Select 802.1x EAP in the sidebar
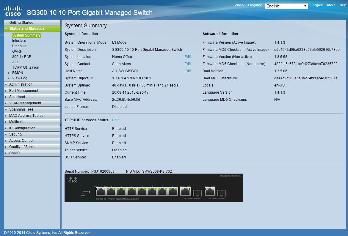 [x=22, y=56]
